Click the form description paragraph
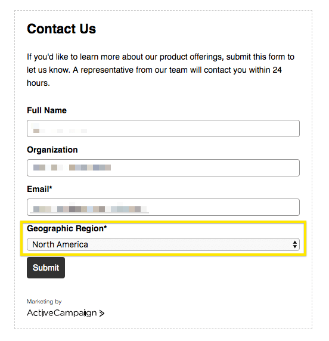Screen dimensions: 329x341 pos(160,70)
